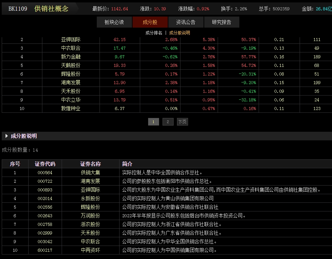Click 万润股份 security name
Screen dimensions: 332x259
(x=91, y=216)
